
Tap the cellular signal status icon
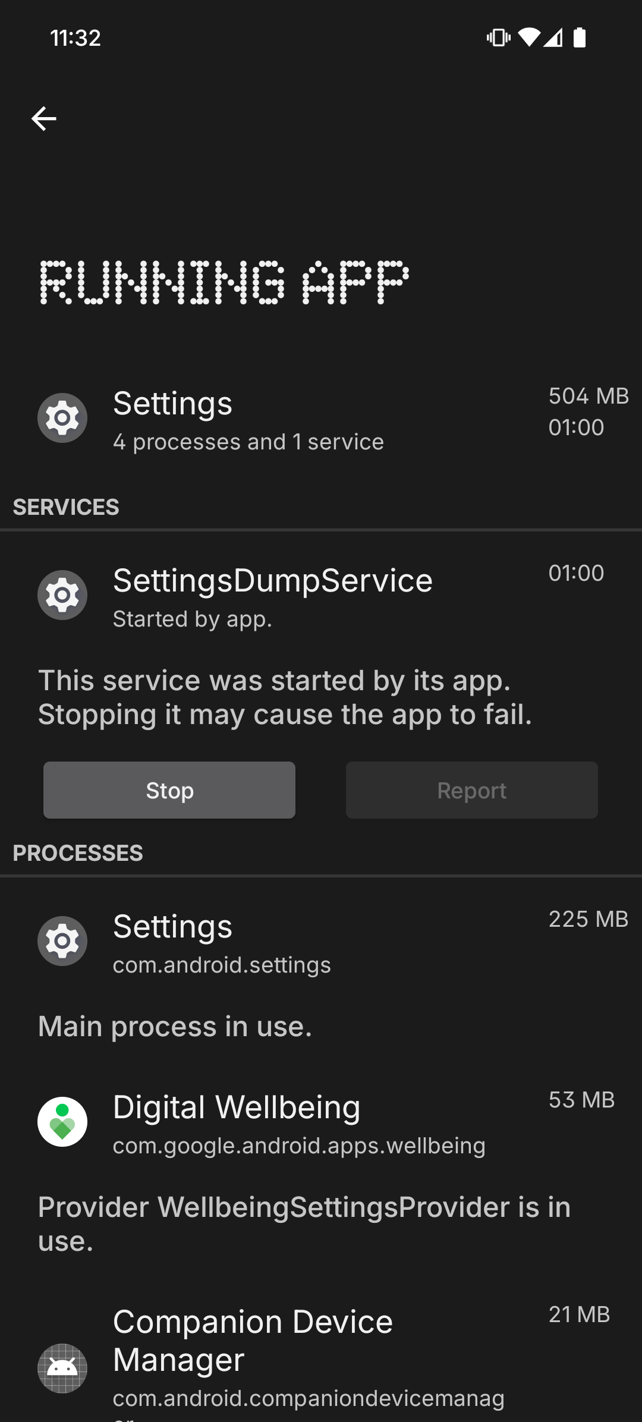[x=553, y=38]
